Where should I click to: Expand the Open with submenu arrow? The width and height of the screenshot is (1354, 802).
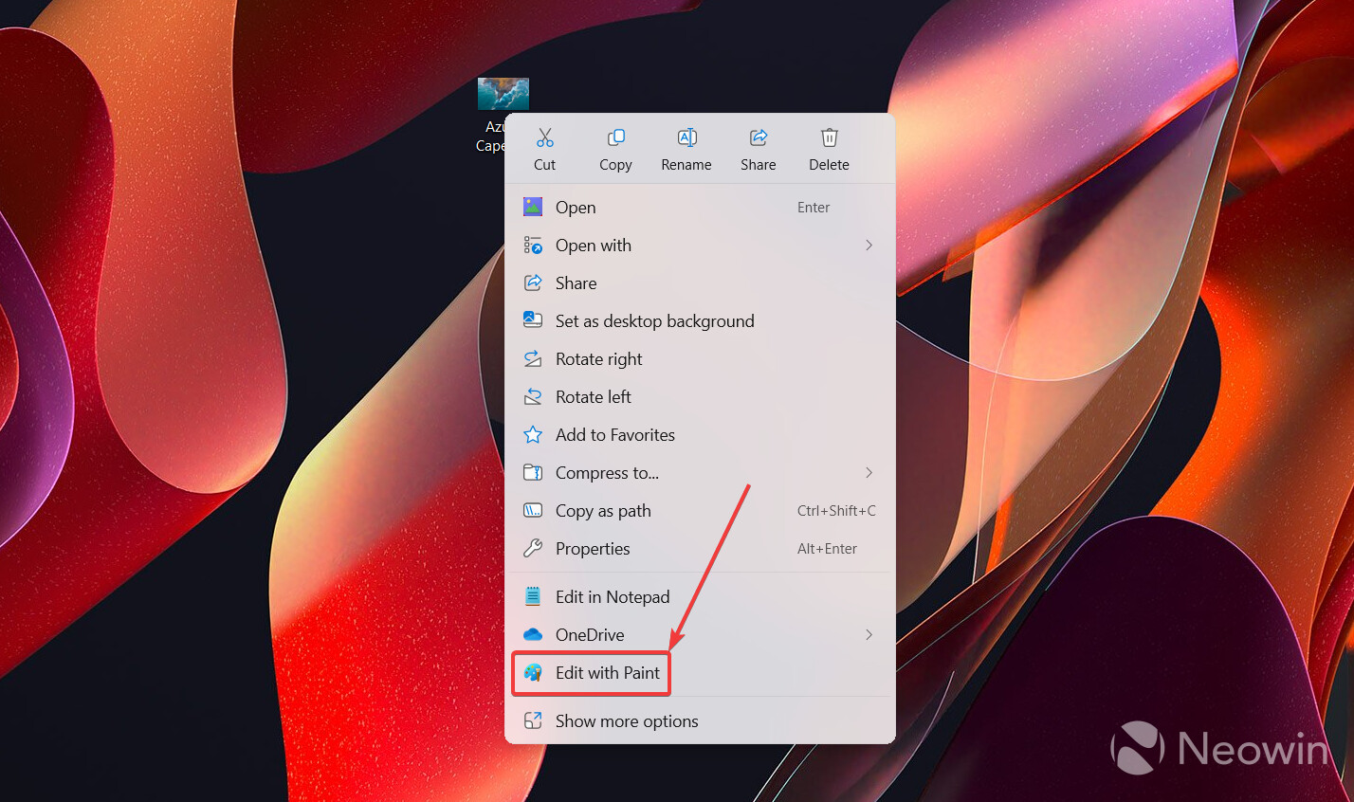[x=869, y=246]
